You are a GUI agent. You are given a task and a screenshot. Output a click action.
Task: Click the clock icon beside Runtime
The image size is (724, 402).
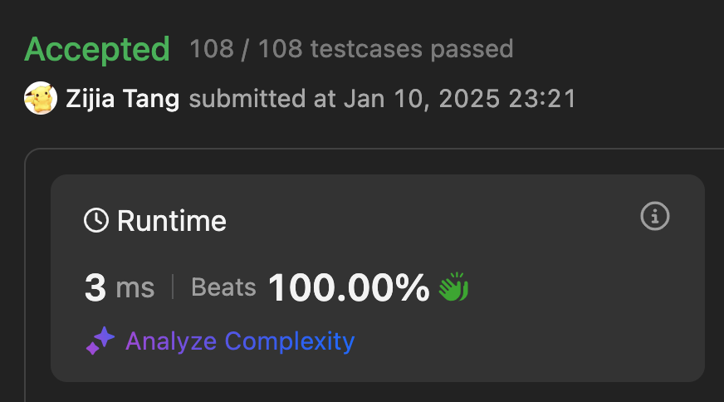[x=96, y=221]
